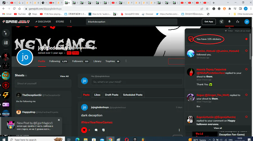This screenshot has height=141, width=253.
Task: Open Lumine_Matsuki's profile from notification
Action: [218, 51]
